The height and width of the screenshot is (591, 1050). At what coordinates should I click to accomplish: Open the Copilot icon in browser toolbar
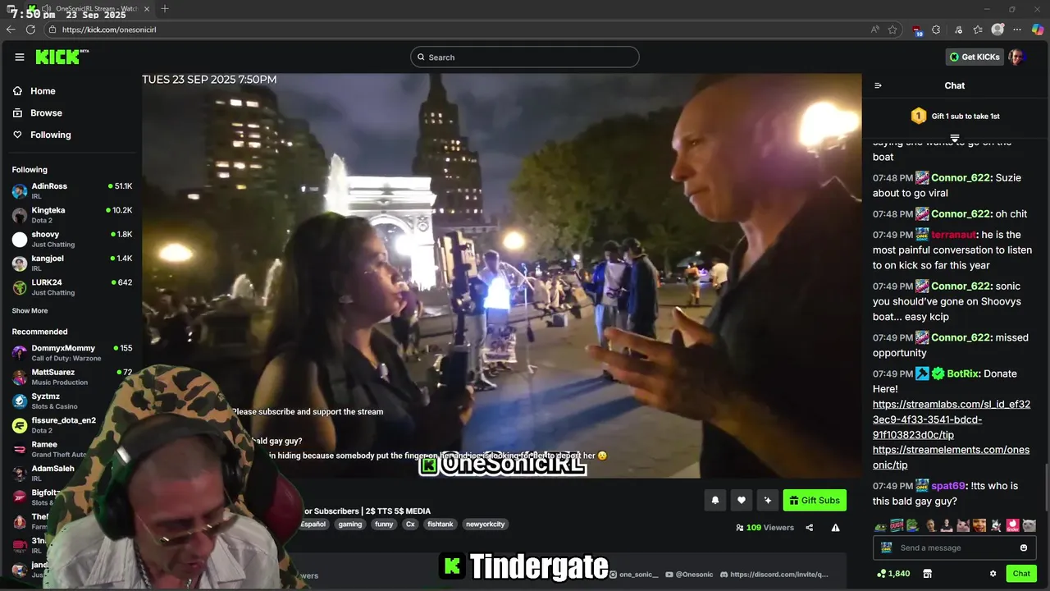tap(1038, 30)
